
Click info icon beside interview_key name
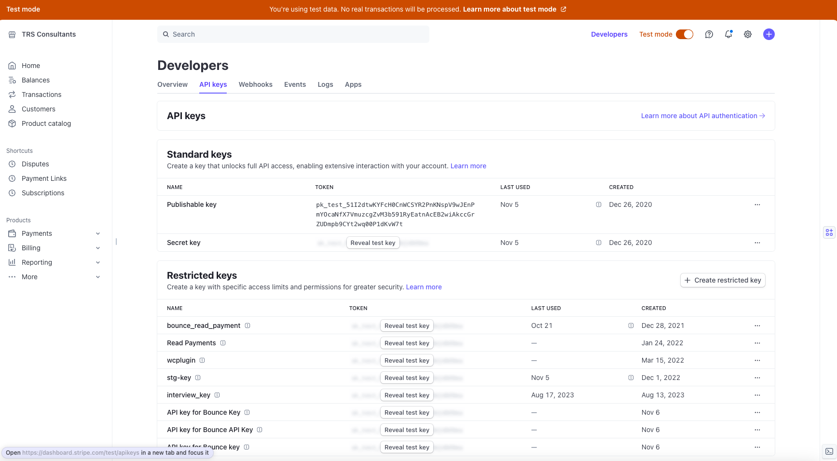[x=217, y=395]
